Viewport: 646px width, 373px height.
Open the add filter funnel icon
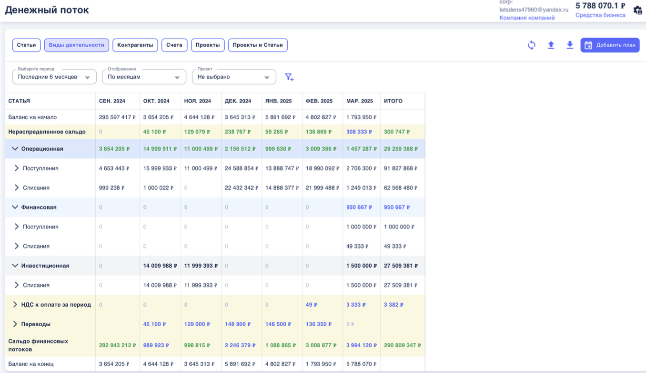289,77
